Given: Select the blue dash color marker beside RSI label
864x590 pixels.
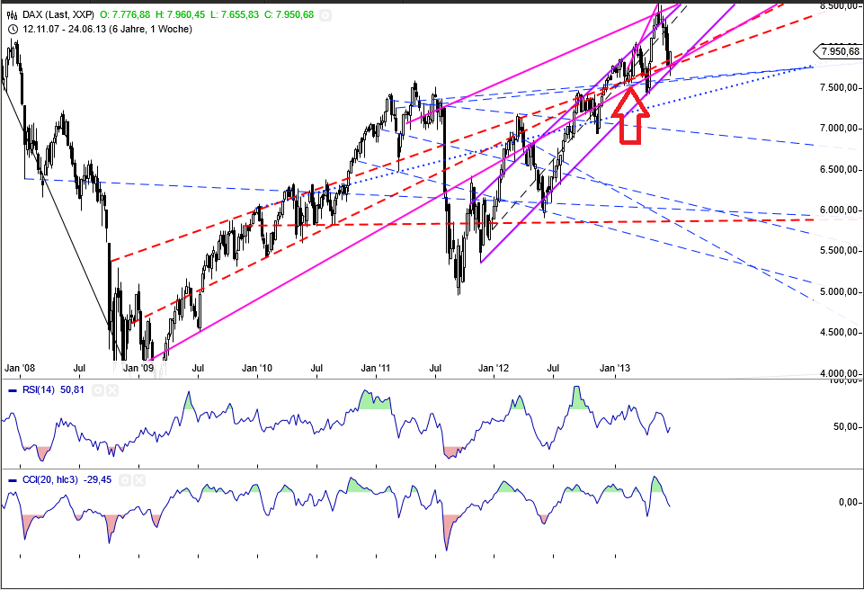Looking at the screenshot, I should (12, 390).
